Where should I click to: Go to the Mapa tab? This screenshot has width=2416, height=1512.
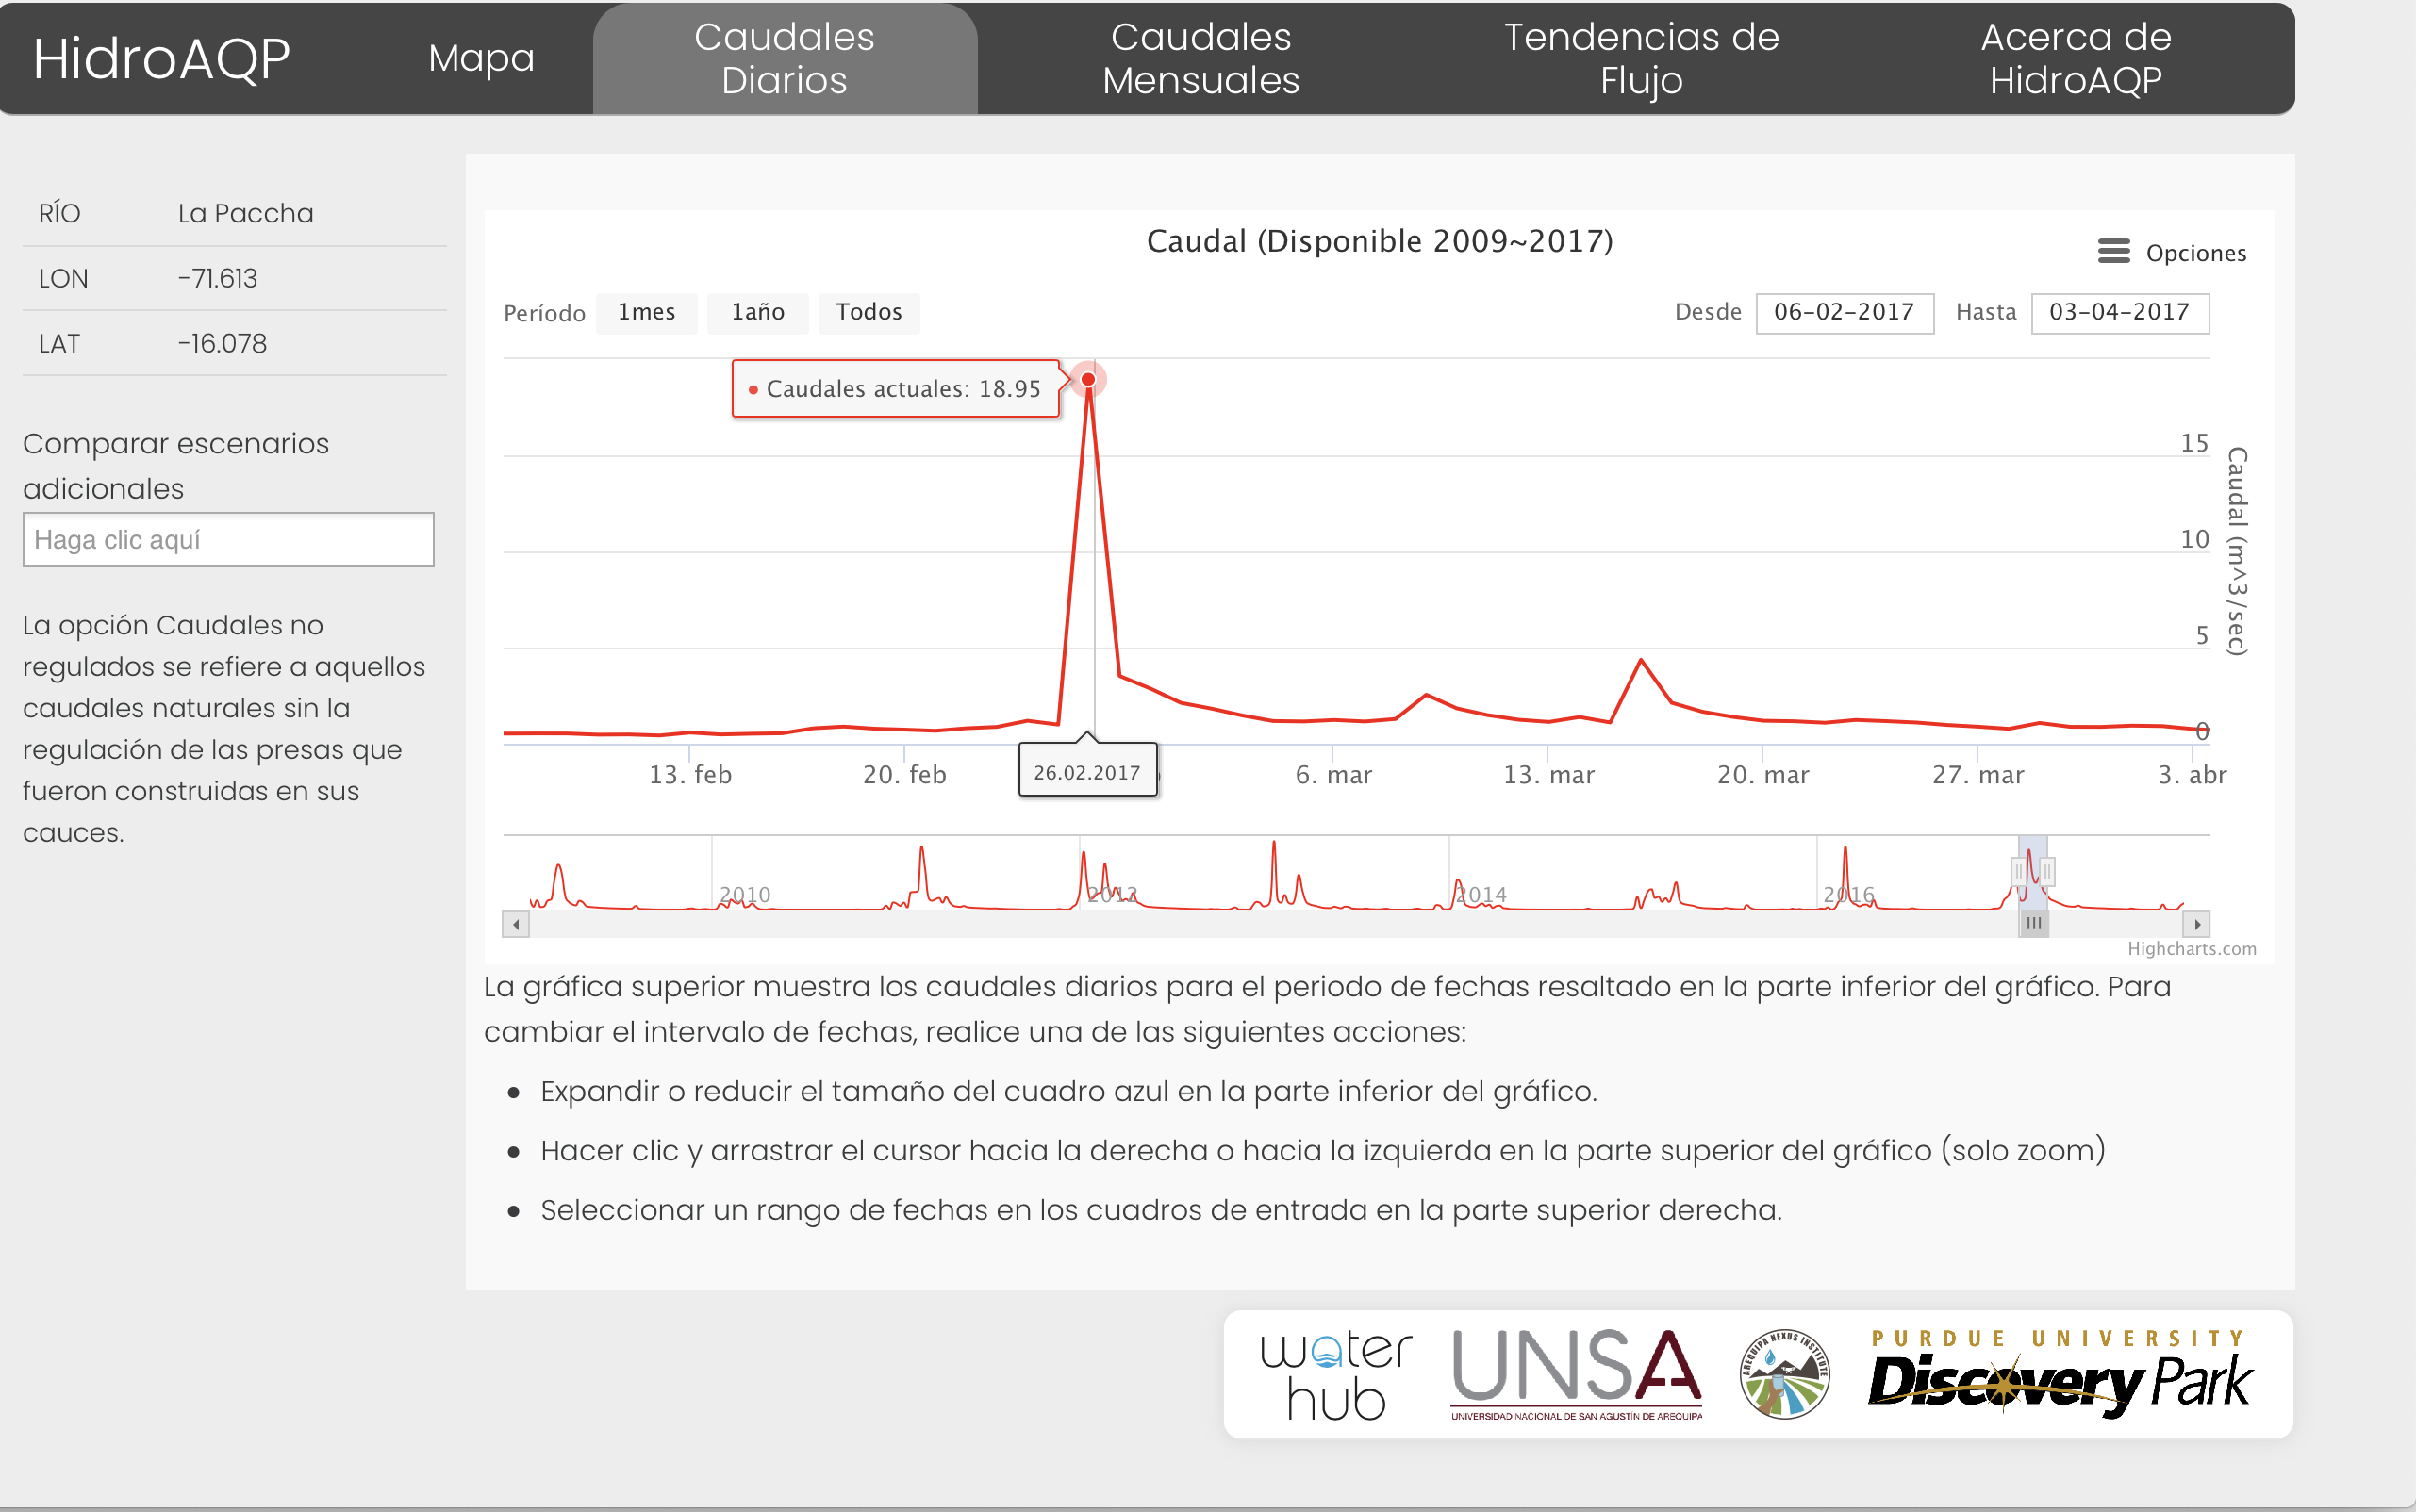[481, 58]
